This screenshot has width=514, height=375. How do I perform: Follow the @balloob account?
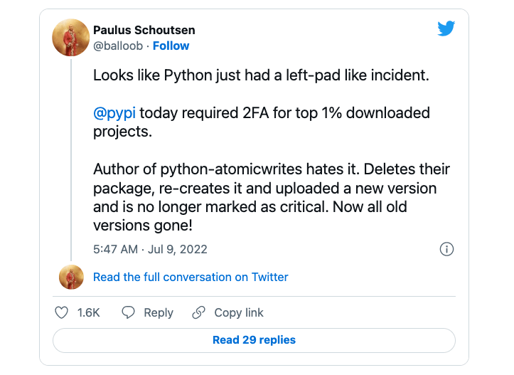click(x=171, y=46)
